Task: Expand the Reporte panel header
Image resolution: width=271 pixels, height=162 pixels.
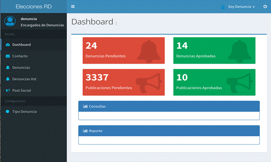Action: tap(169, 131)
